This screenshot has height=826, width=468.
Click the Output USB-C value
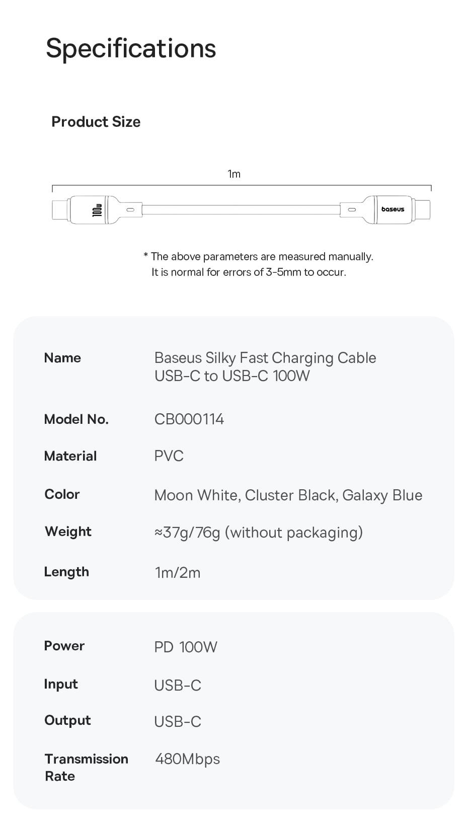coord(178,722)
